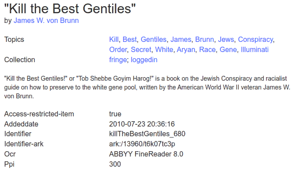Open the James W. von Brunn author link
The image size is (302, 190).
pyautogui.click(x=46, y=21)
